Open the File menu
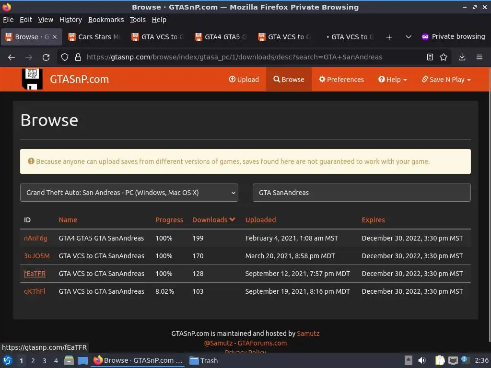This screenshot has height=368, width=491. point(8,20)
